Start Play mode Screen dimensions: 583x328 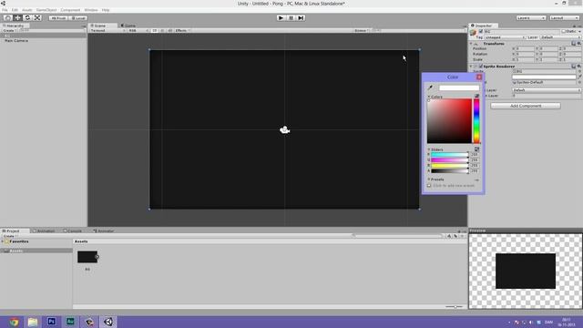click(x=281, y=18)
